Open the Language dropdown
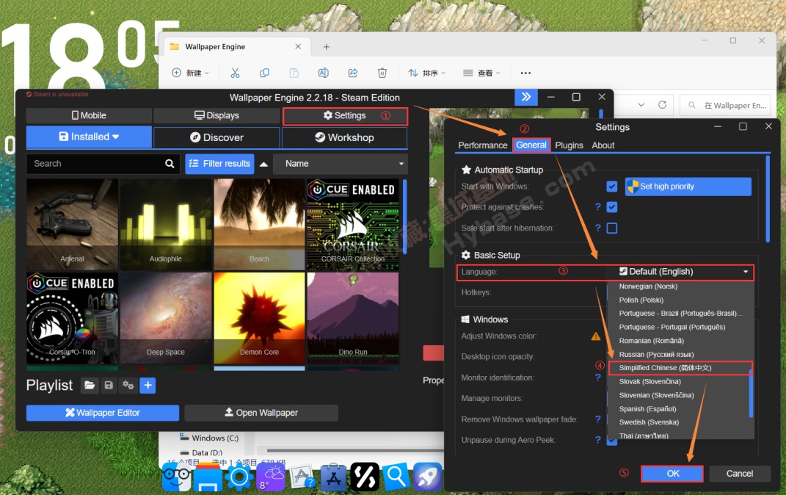786x495 pixels. 680,272
